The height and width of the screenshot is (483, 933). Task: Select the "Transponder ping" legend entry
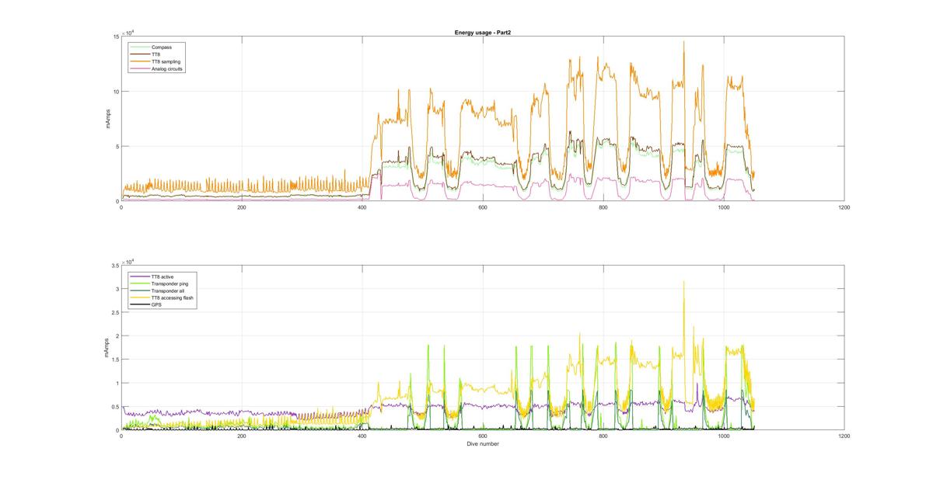point(169,283)
